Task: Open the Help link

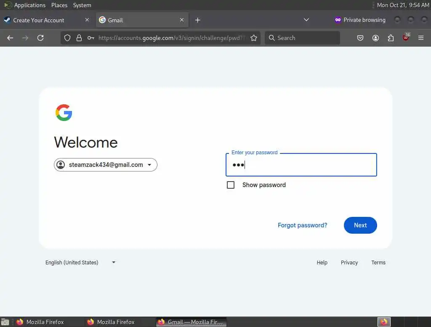Action: 322,262
